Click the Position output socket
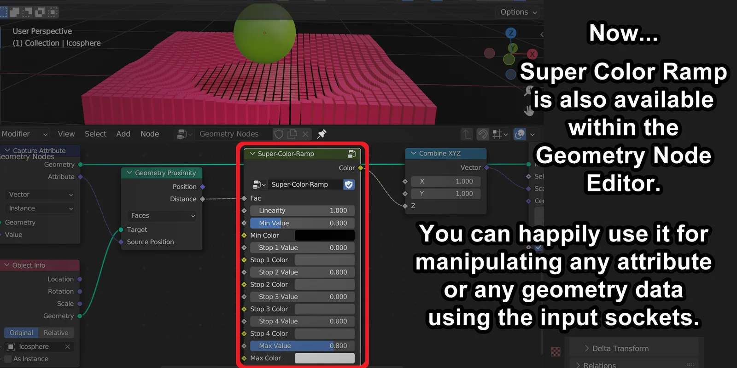Image resolution: width=737 pixels, height=368 pixels. pos(202,187)
